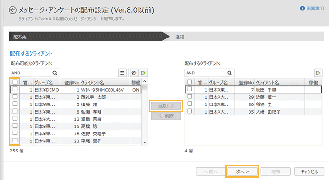Select client name 近藤 慎一
329x180 pixels.
[x=266, y=97]
